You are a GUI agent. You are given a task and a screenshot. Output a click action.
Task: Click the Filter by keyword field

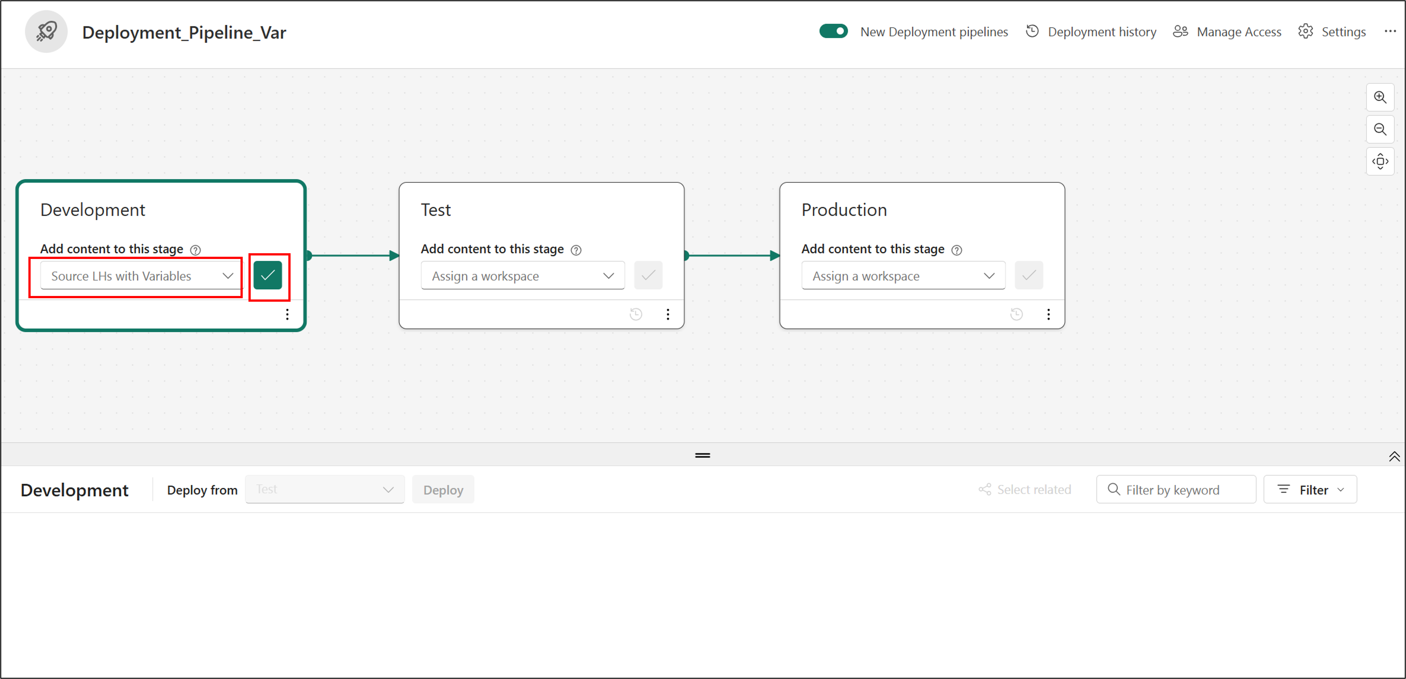pos(1176,490)
